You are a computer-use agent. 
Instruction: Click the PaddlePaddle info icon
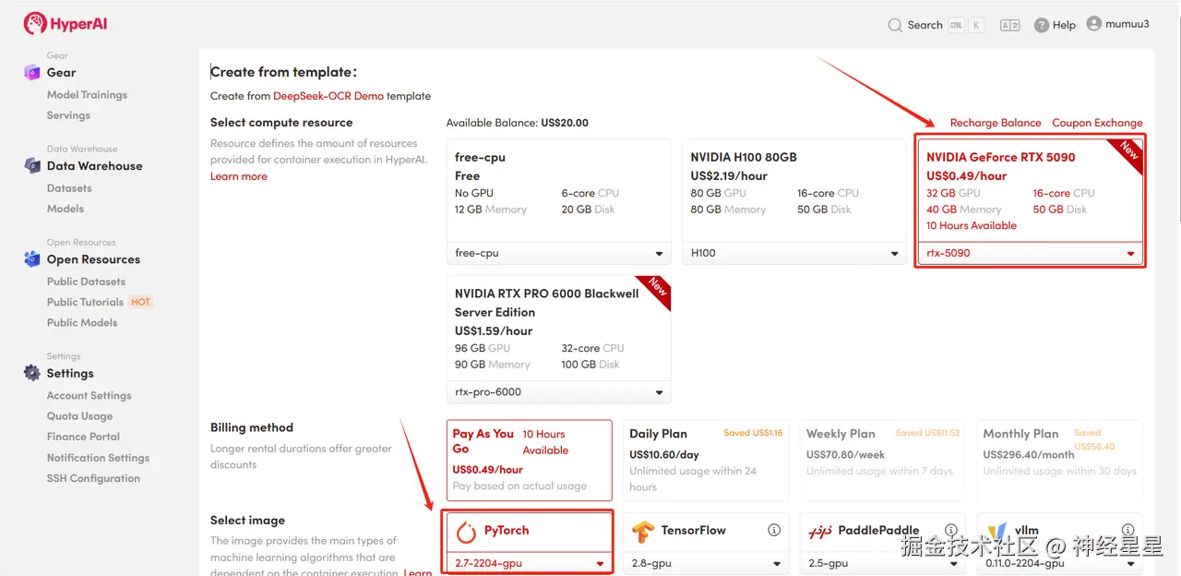pyautogui.click(x=951, y=530)
